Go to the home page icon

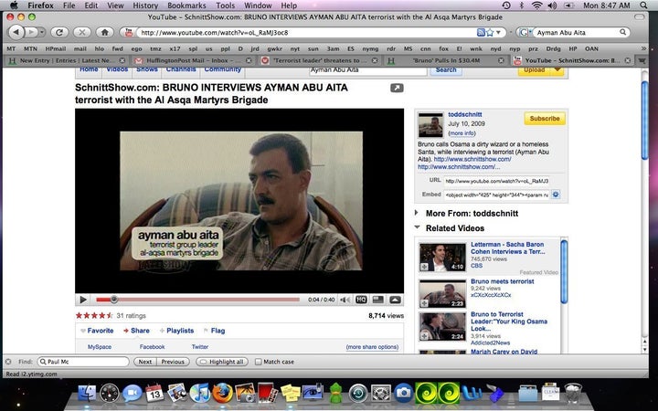coord(105,32)
